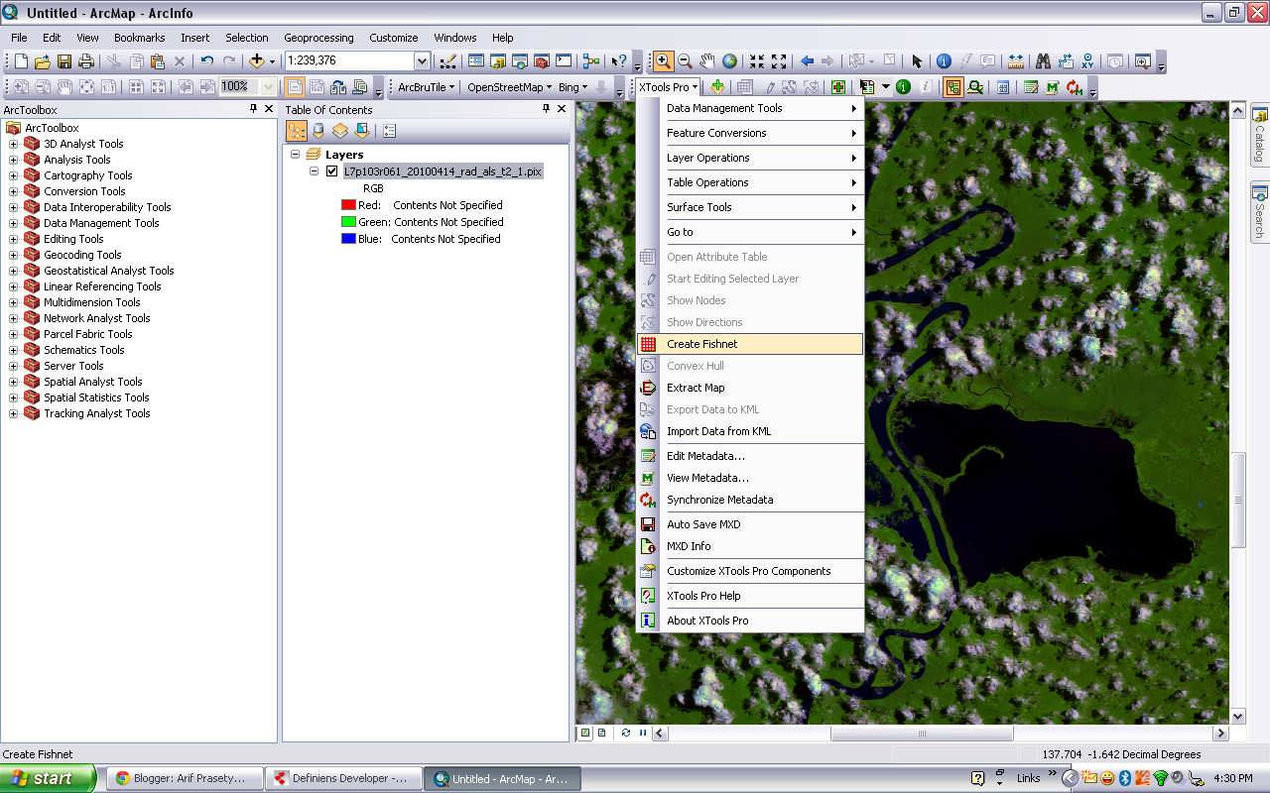Viewport: 1270px width, 793px height.
Task: Select the Zoom In tool
Action: (663, 61)
